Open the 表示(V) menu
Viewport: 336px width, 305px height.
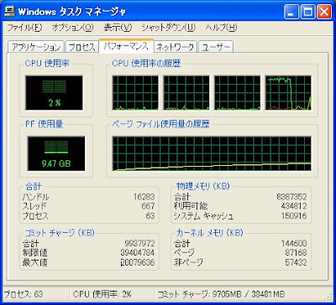(x=118, y=28)
